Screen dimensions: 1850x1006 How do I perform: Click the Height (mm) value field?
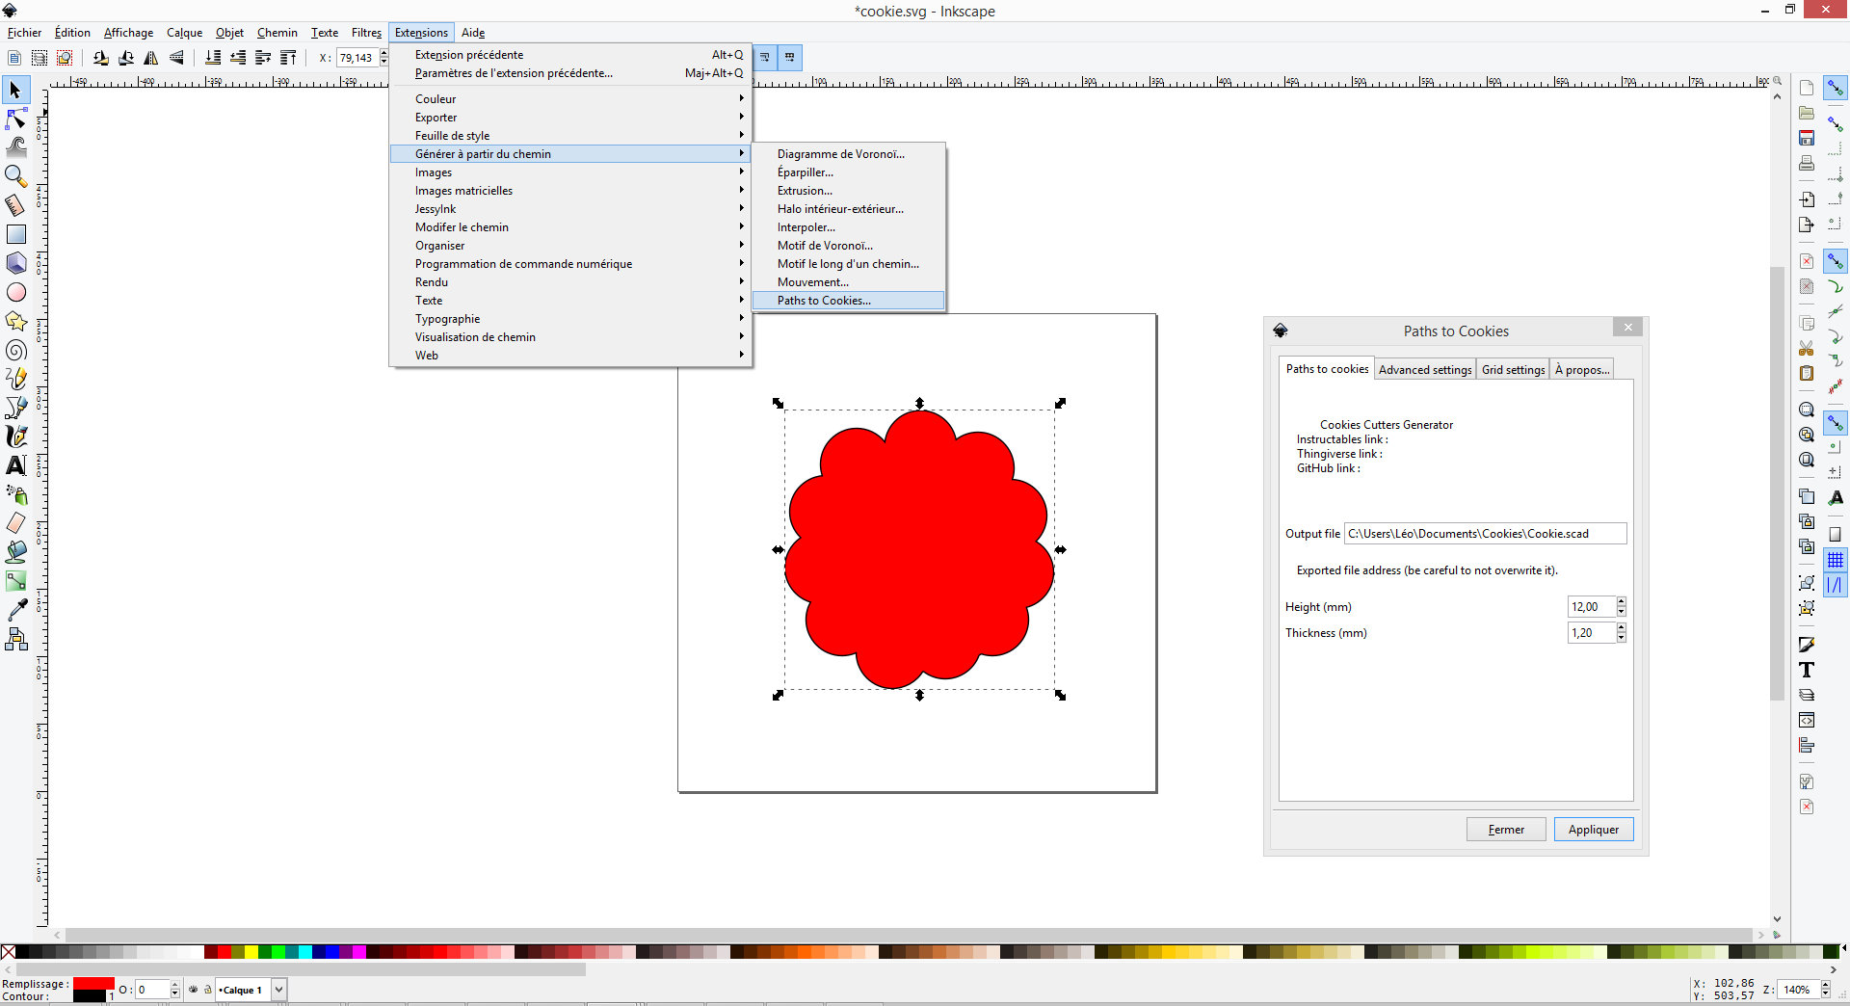pyautogui.click(x=1591, y=607)
